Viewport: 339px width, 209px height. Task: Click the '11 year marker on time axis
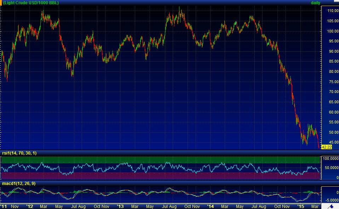click(4, 206)
